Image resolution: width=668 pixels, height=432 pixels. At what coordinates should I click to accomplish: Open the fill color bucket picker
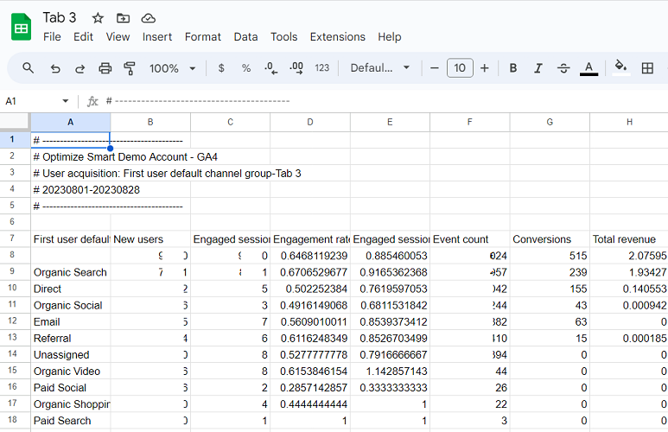click(x=620, y=67)
